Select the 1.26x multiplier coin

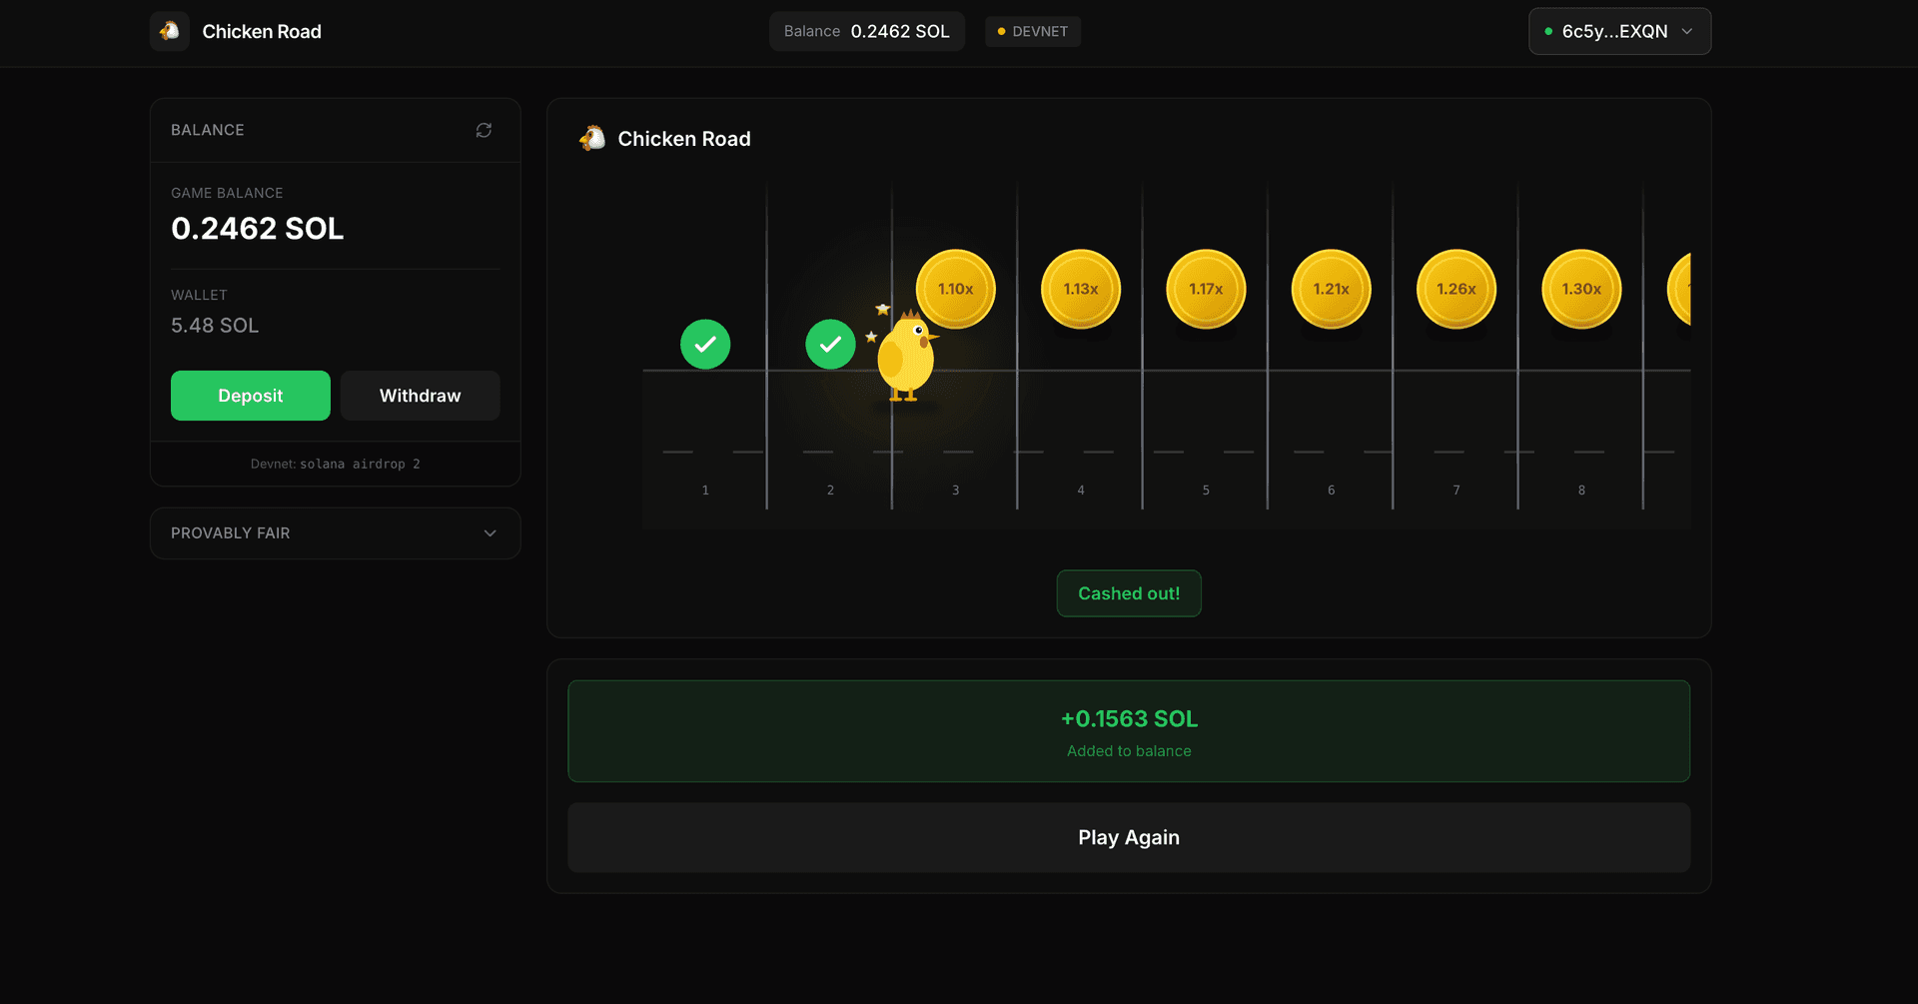[1455, 289]
